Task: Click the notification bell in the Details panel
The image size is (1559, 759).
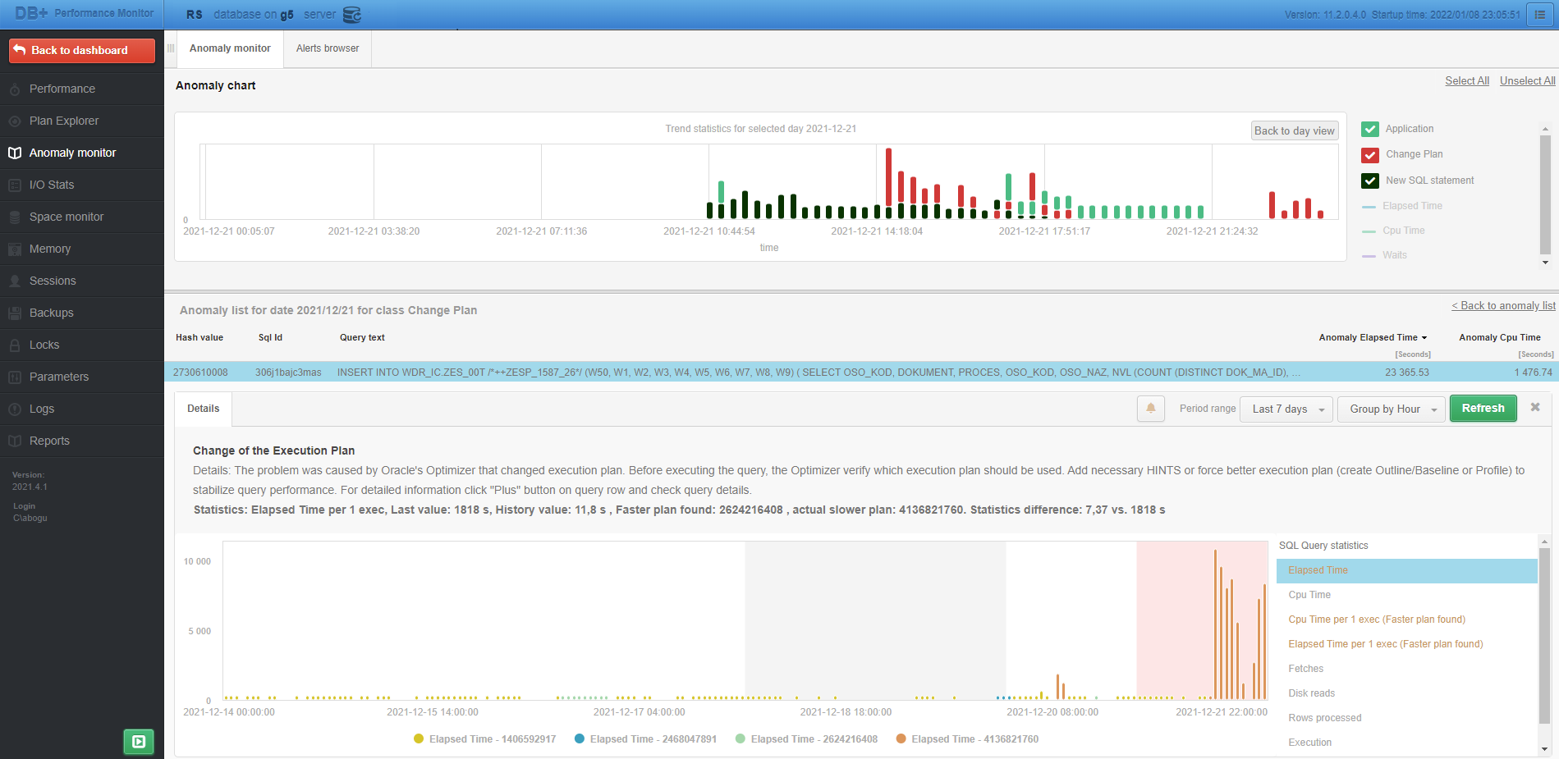Action: 1150,408
